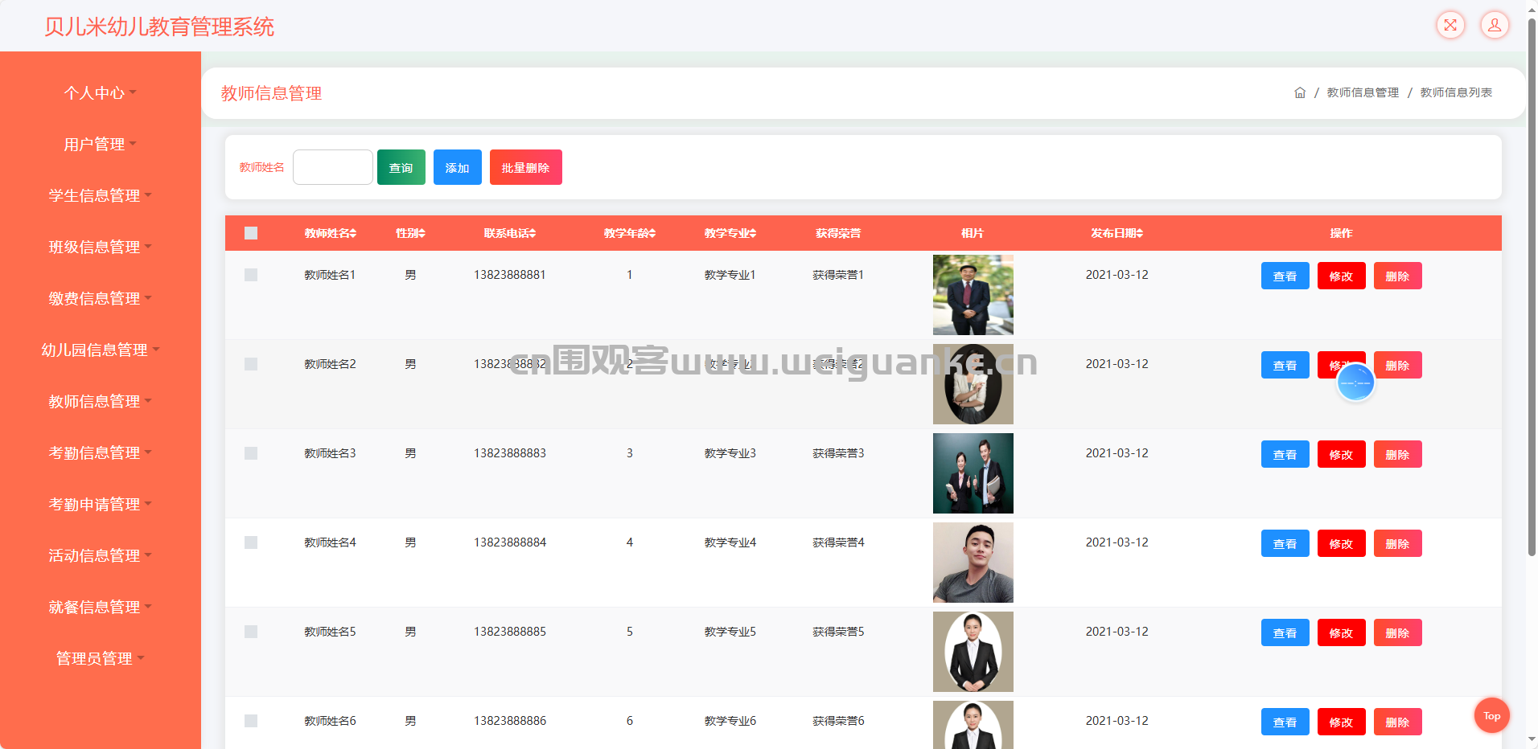
Task: Click the page vertical scrollbar thumb
Action: pyautogui.click(x=1532, y=289)
